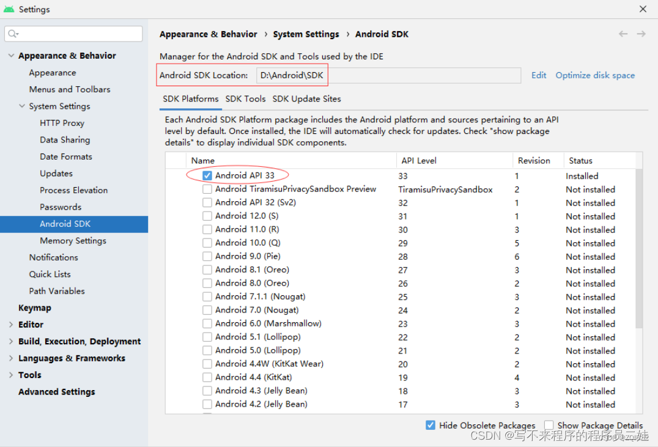Select Date Formats settings
The image size is (658, 447).
pyautogui.click(x=66, y=157)
